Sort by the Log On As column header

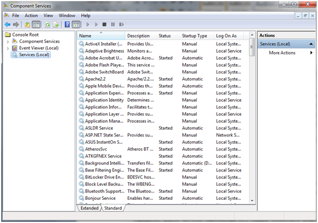coord(229,36)
